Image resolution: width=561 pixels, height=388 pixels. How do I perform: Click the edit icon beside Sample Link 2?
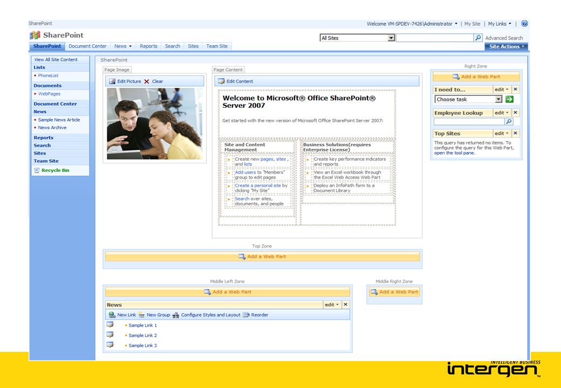[110, 335]
